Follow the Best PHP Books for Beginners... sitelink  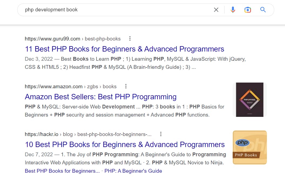(62, 171)
